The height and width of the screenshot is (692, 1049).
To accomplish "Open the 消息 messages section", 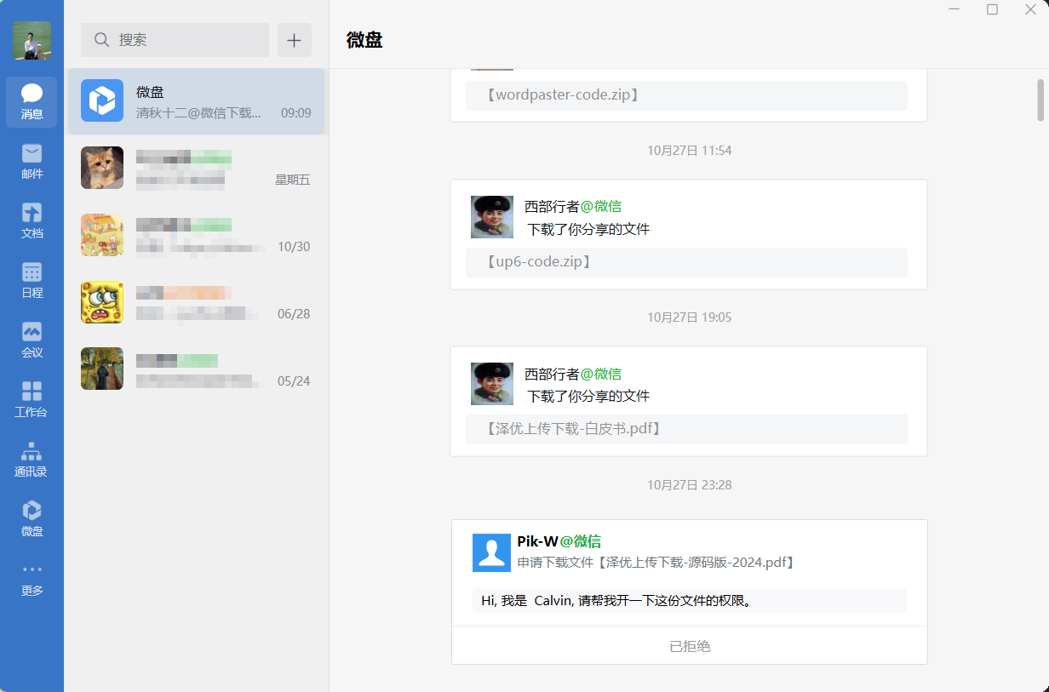I will click(32, 102).
